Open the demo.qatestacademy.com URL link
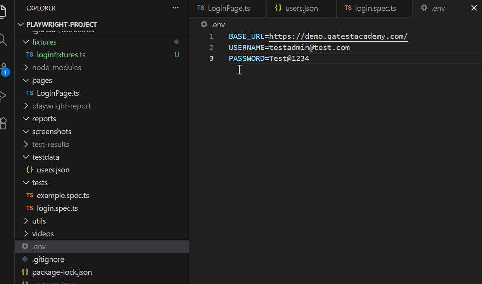The height and width of the screenshot is (284, 482). coord(338,36)
